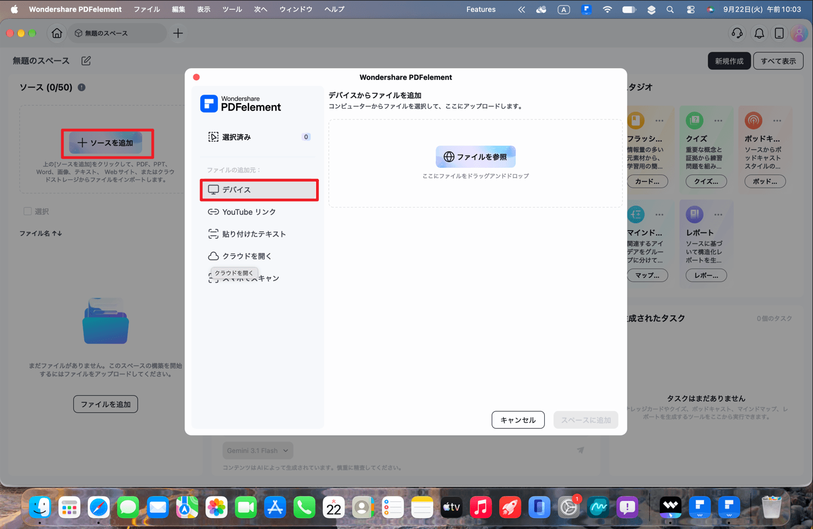The image size is (813, 529).
Task: Click the Home icon in the toolbar
Action: (x=57, y=33)
